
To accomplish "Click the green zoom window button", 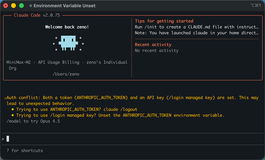I will [22, 6].
